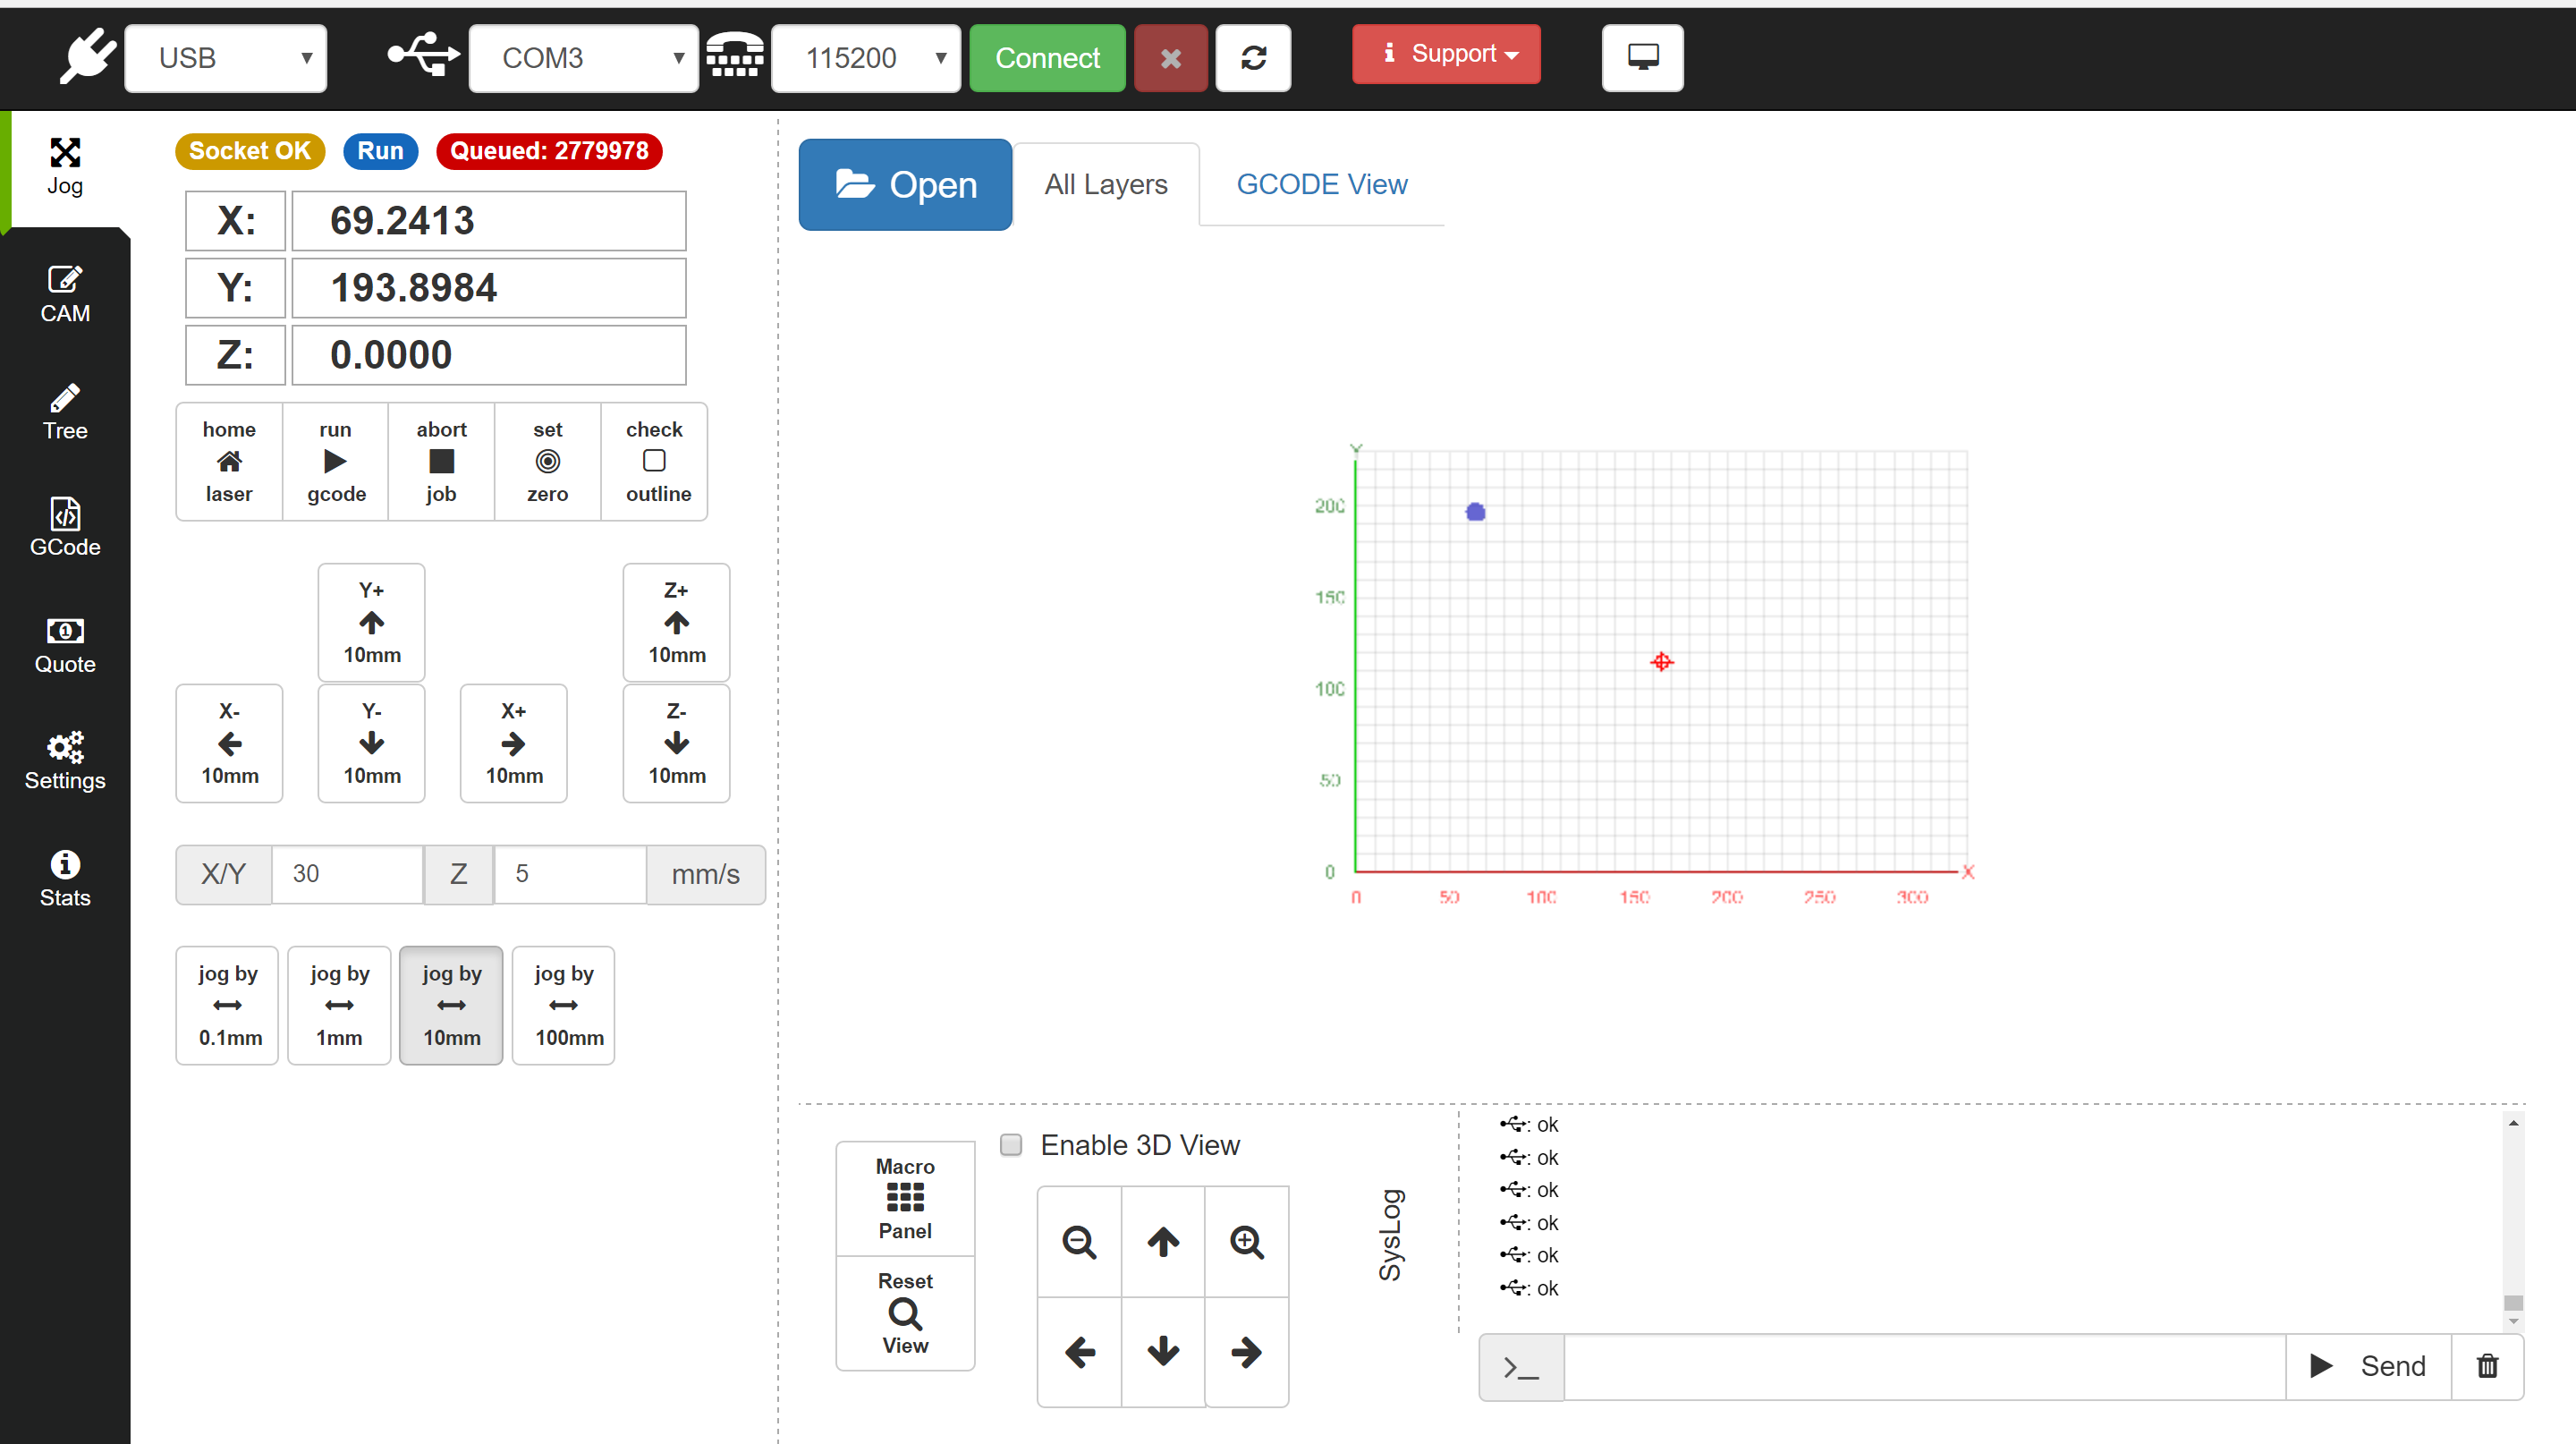This screenshot has width=2576, height=1444.
Task: Click the Send command button
Action: pos(2369,1366)
